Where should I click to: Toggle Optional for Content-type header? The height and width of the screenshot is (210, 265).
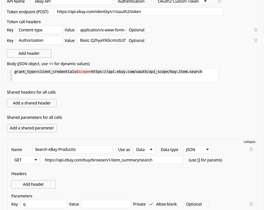(148, 30)
